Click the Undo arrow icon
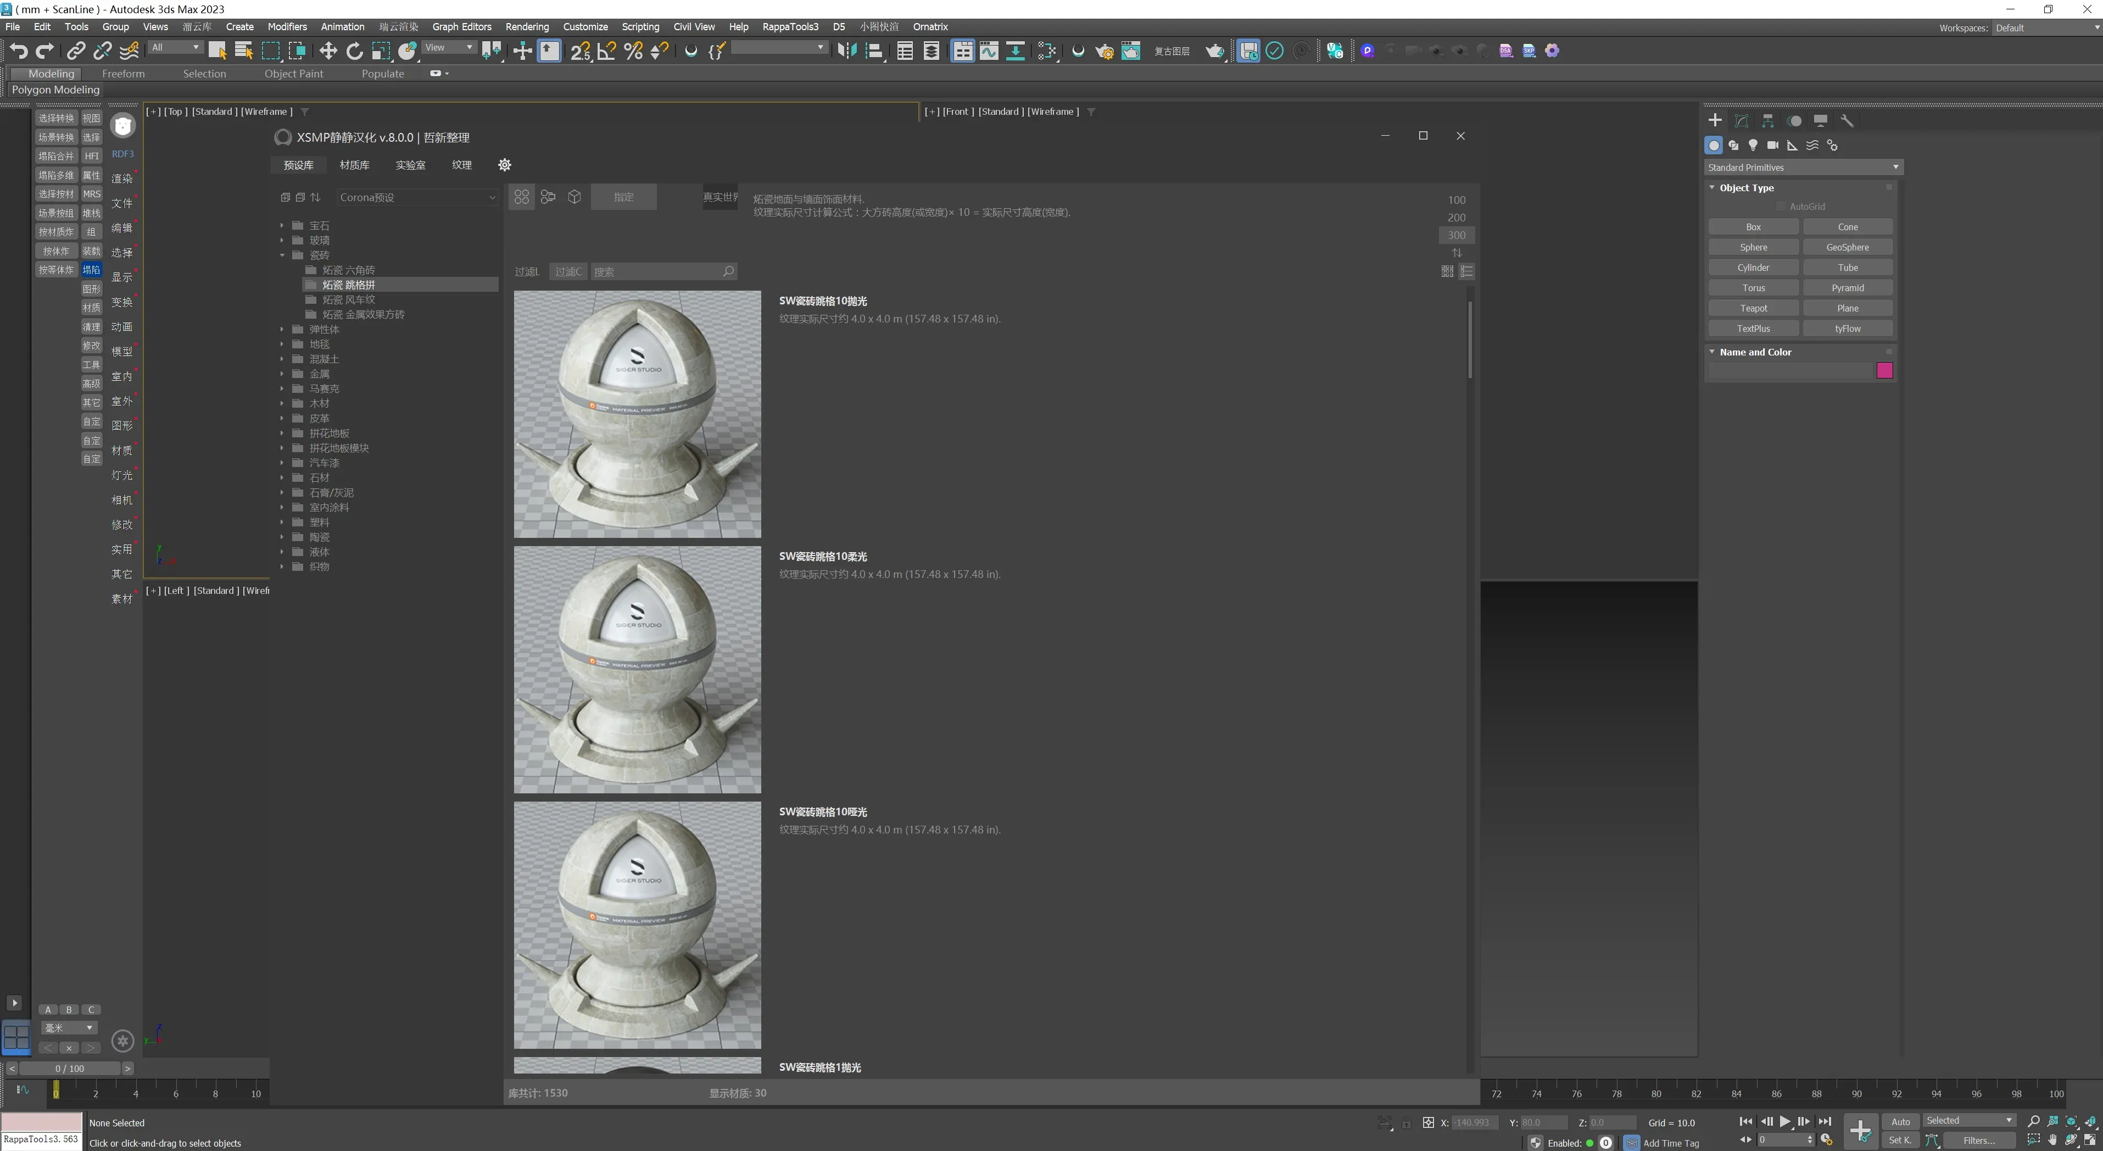2103x1151 pixels. point(18,51)
